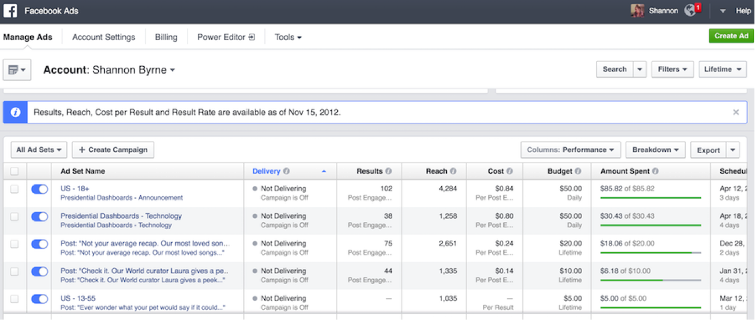Click the blue info icon on the banner
This screenshot has height=320, width=755.
(x=15, y=112)
